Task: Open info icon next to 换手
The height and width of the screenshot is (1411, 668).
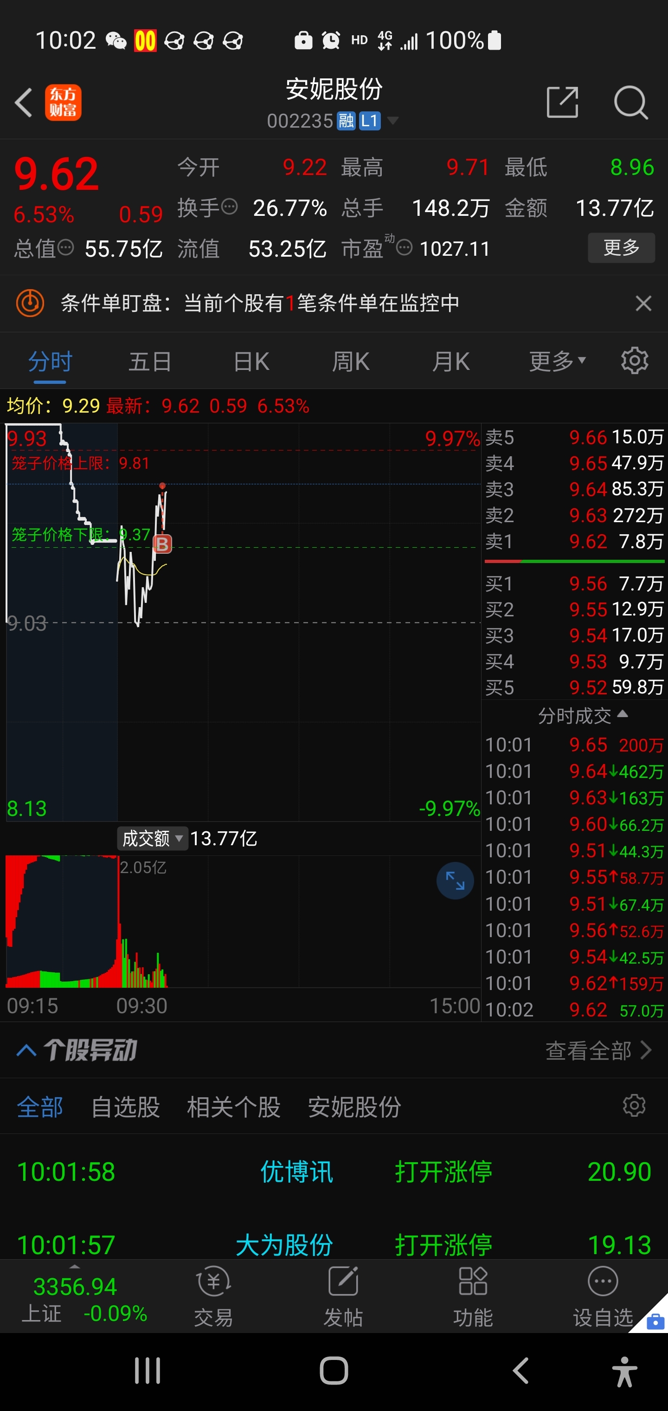Action: click(229, 207)
